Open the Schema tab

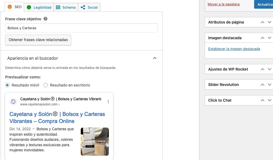(66, 7)
